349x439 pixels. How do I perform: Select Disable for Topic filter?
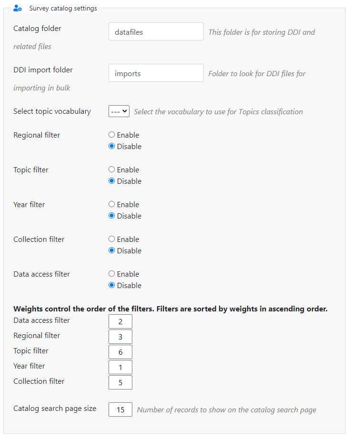click(112, 181)
